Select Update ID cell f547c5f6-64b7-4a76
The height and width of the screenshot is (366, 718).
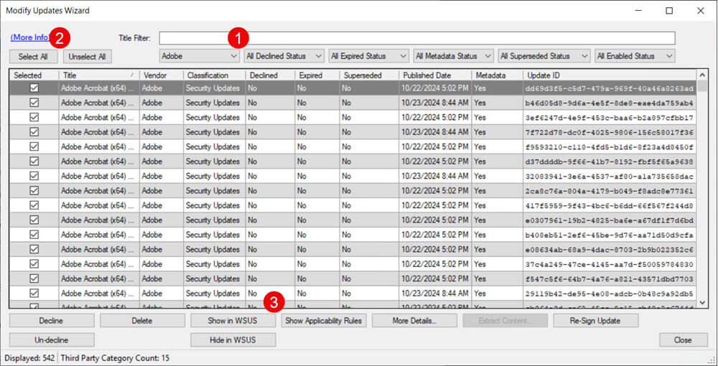tap(610, 278)
